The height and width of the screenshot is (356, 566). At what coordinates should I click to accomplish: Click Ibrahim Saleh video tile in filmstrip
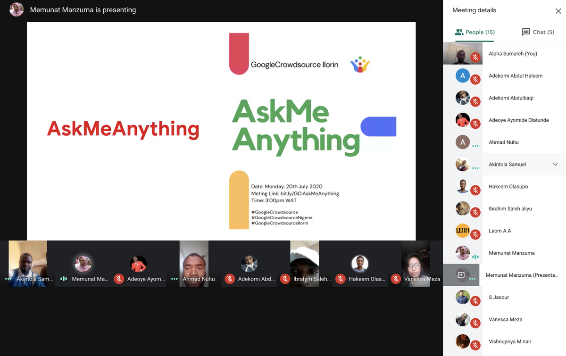point(305,263)
